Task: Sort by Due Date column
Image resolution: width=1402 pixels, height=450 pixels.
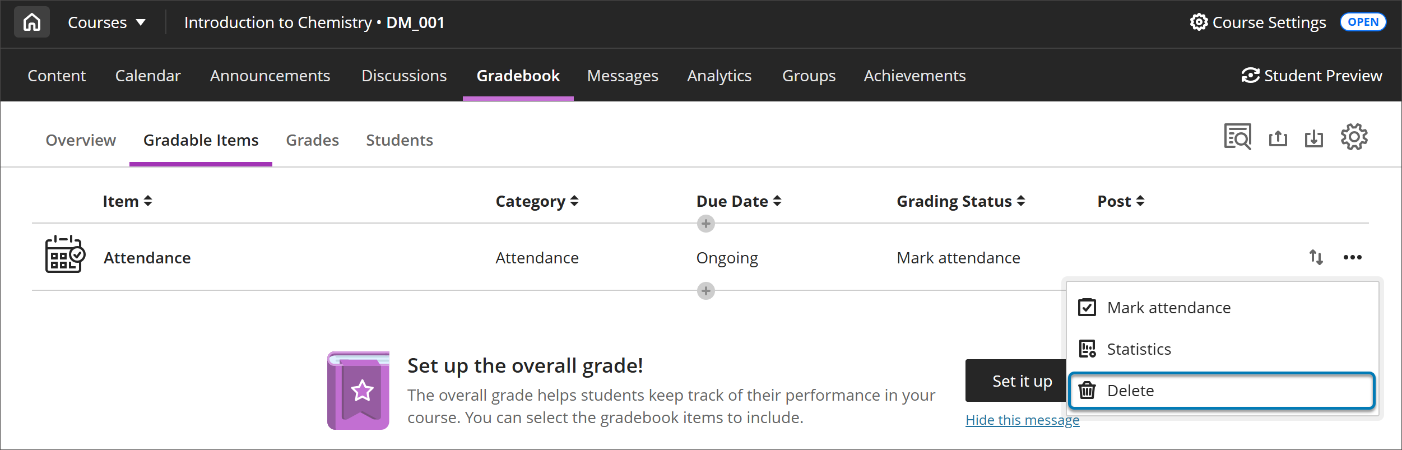Action: point(738,201)
